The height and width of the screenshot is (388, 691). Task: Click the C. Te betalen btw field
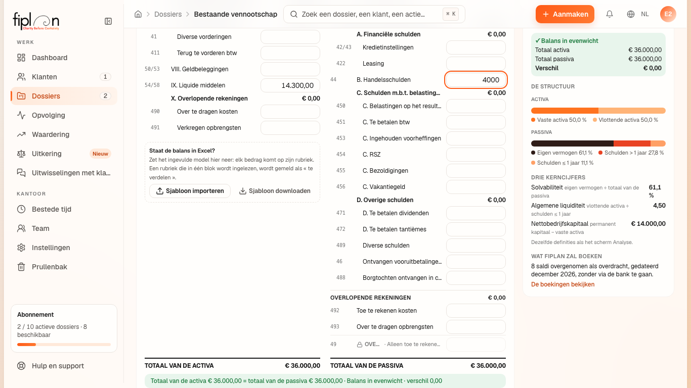coord(476,122)
